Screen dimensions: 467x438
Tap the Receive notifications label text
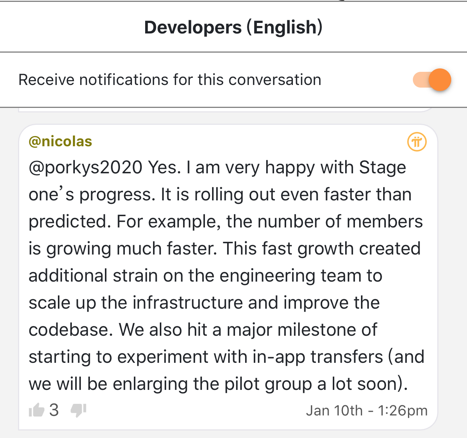click(x=170, y=80)
